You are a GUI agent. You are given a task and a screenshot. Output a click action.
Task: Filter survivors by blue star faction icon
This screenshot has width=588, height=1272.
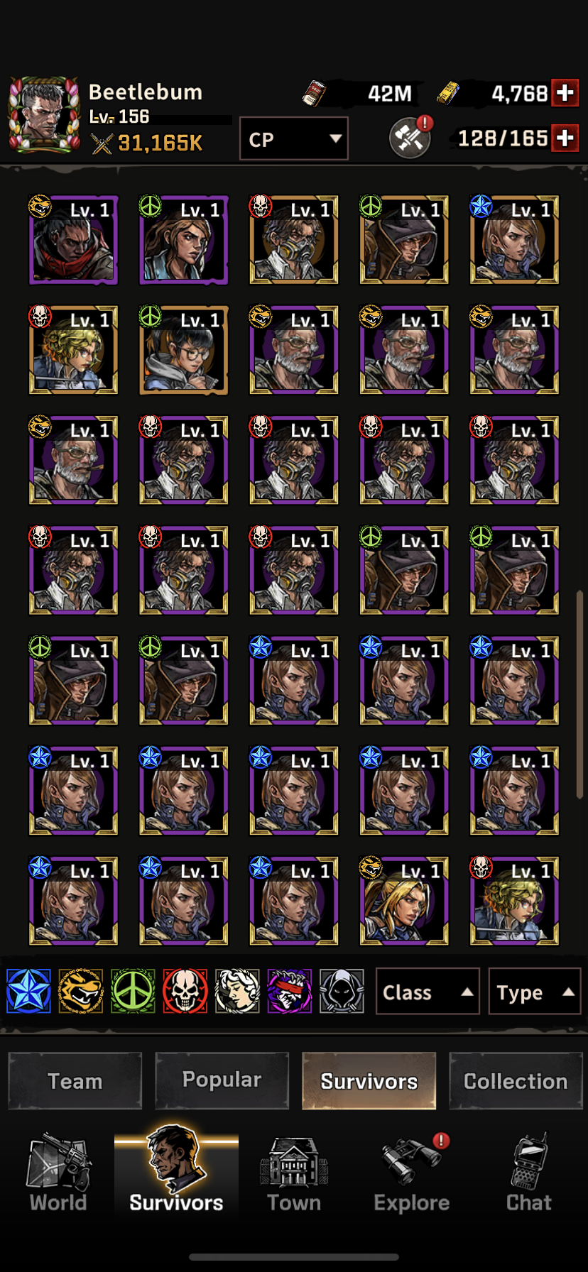click(28, 991)
